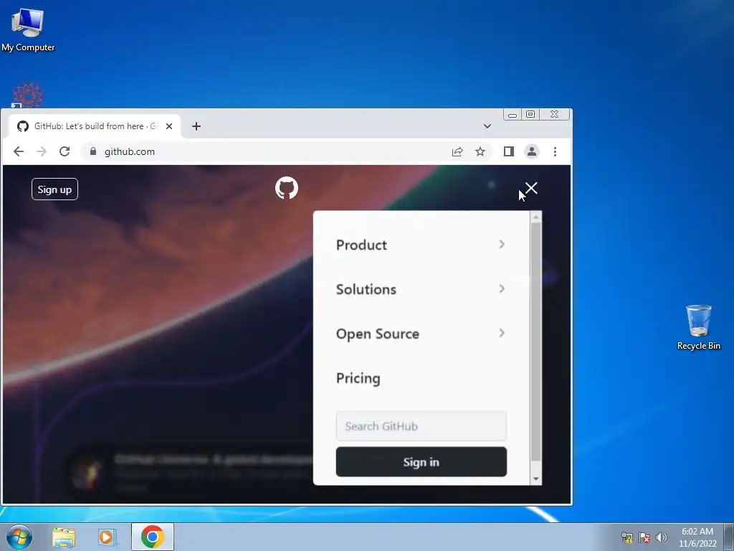Click the padlock site info icon
This screenshot has width=734, height=551.
92,151
